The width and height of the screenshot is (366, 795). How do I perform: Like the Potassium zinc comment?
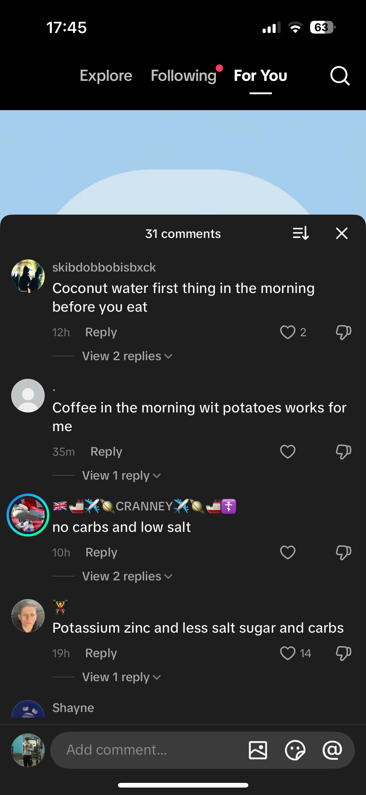pos(287,653)
